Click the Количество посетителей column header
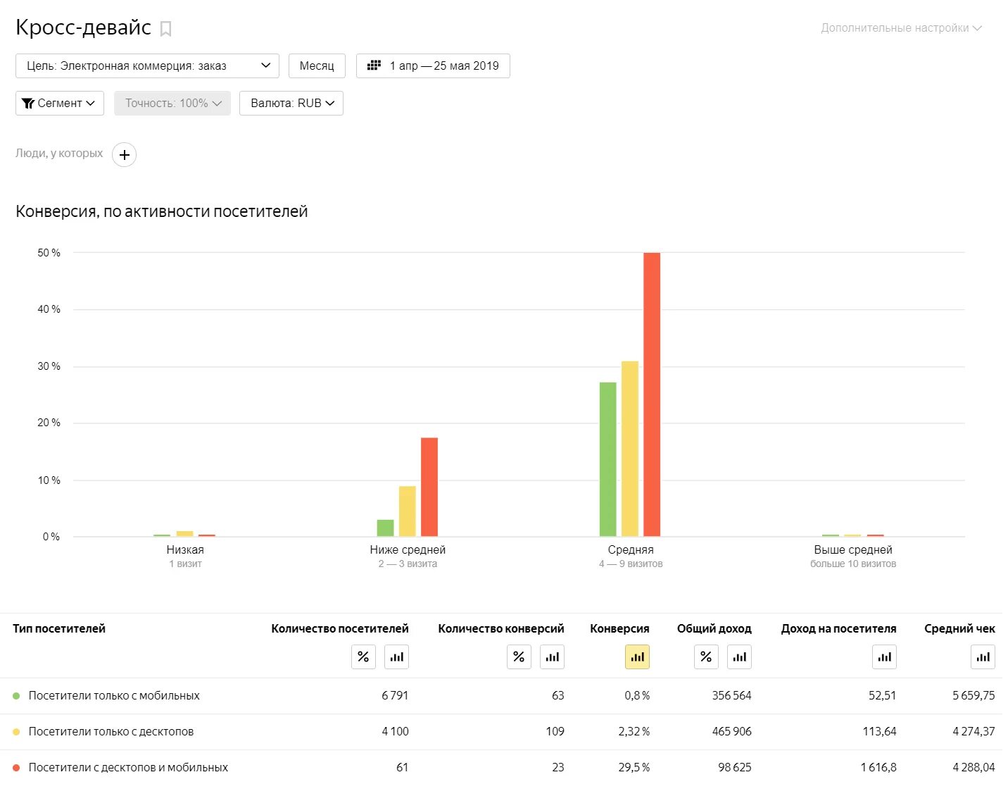Screen dimensions: 1008x796 340,628
